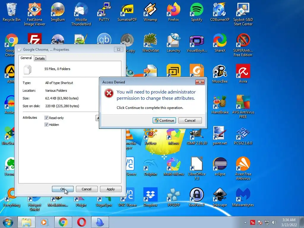This screenshot has width=304, height=228.
Task: Click the size value "62.4 KB (63,960 bytes)"
Action: coord(62,98)
